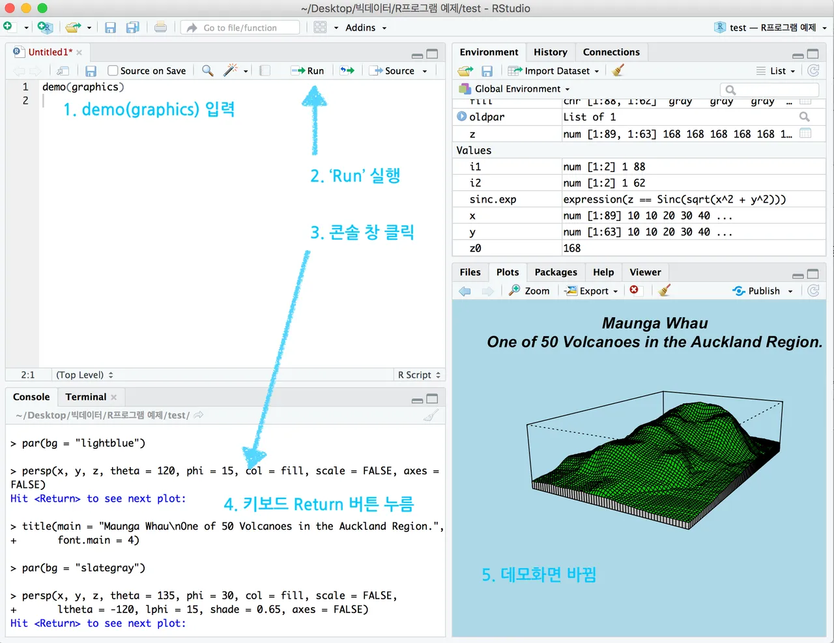The height and width of the screenshot is (643, 834).
Task: Clear the console with broom icon
Action: (x=431, y=415)
